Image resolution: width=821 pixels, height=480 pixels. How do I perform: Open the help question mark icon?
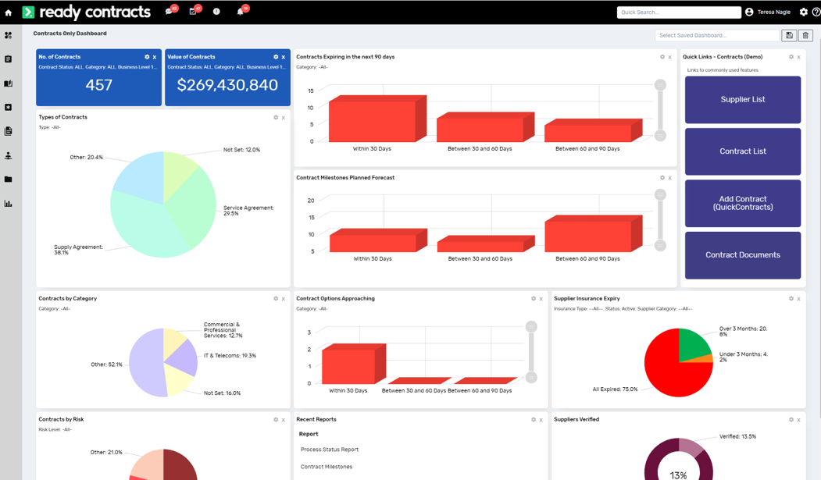coord(816,12)
